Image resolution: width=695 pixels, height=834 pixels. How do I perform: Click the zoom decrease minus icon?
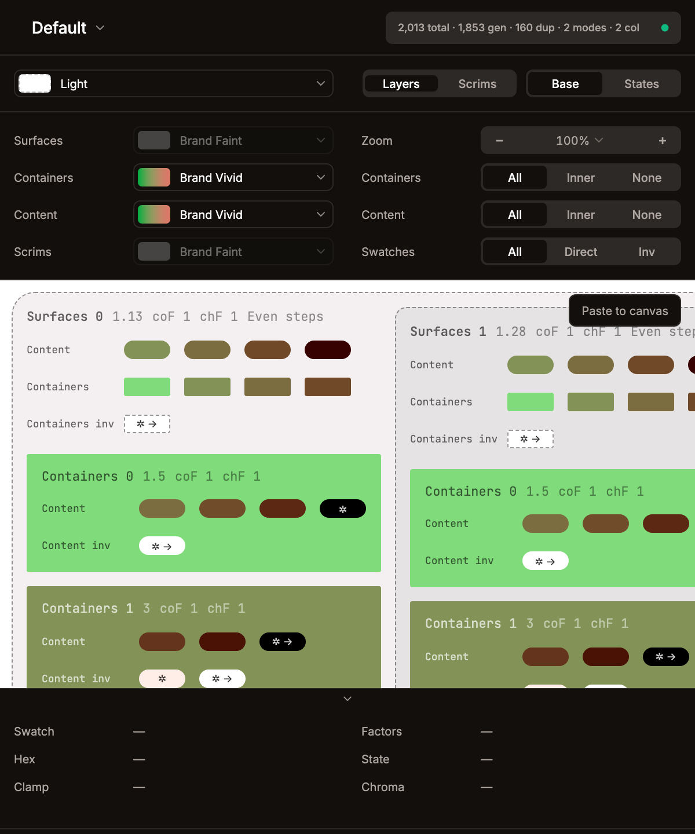click(499, 140)
